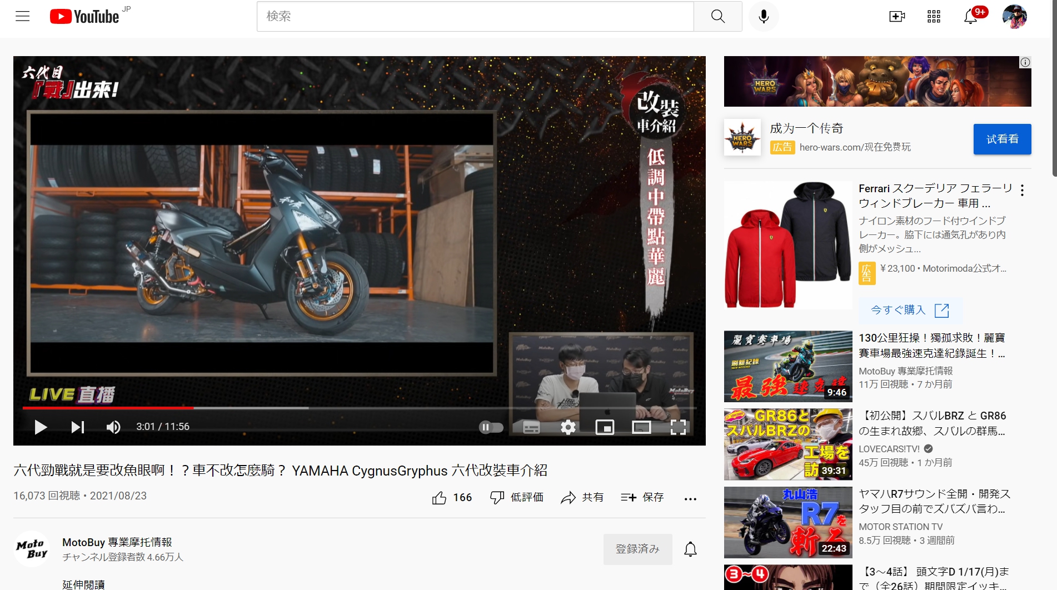Open the Yamaha R7 video thumbnail
This screenshot has width=1057, height=590.
click(x=788, y=522)
